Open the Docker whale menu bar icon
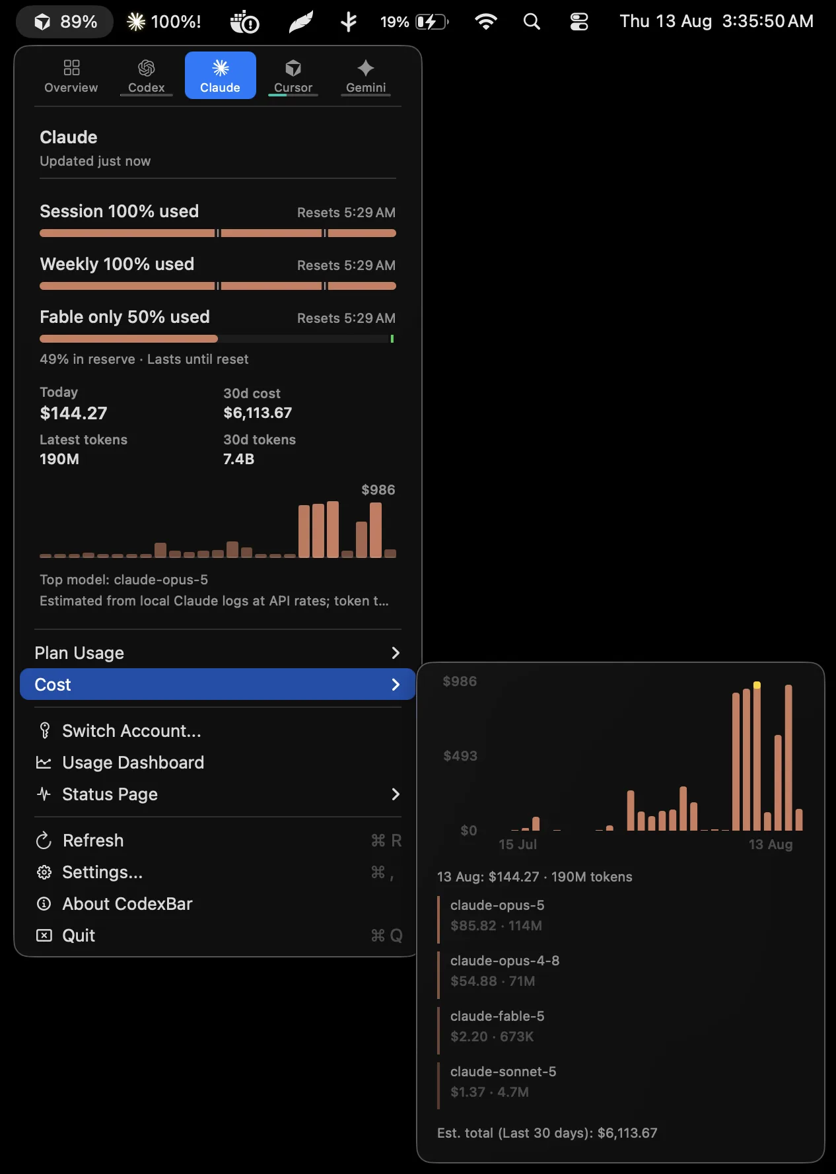836x1174 pixels. point(244,22)
